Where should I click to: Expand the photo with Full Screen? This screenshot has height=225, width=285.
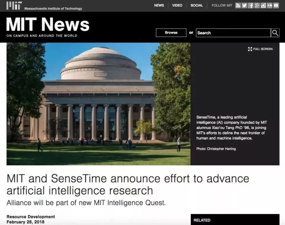point(260,49)
